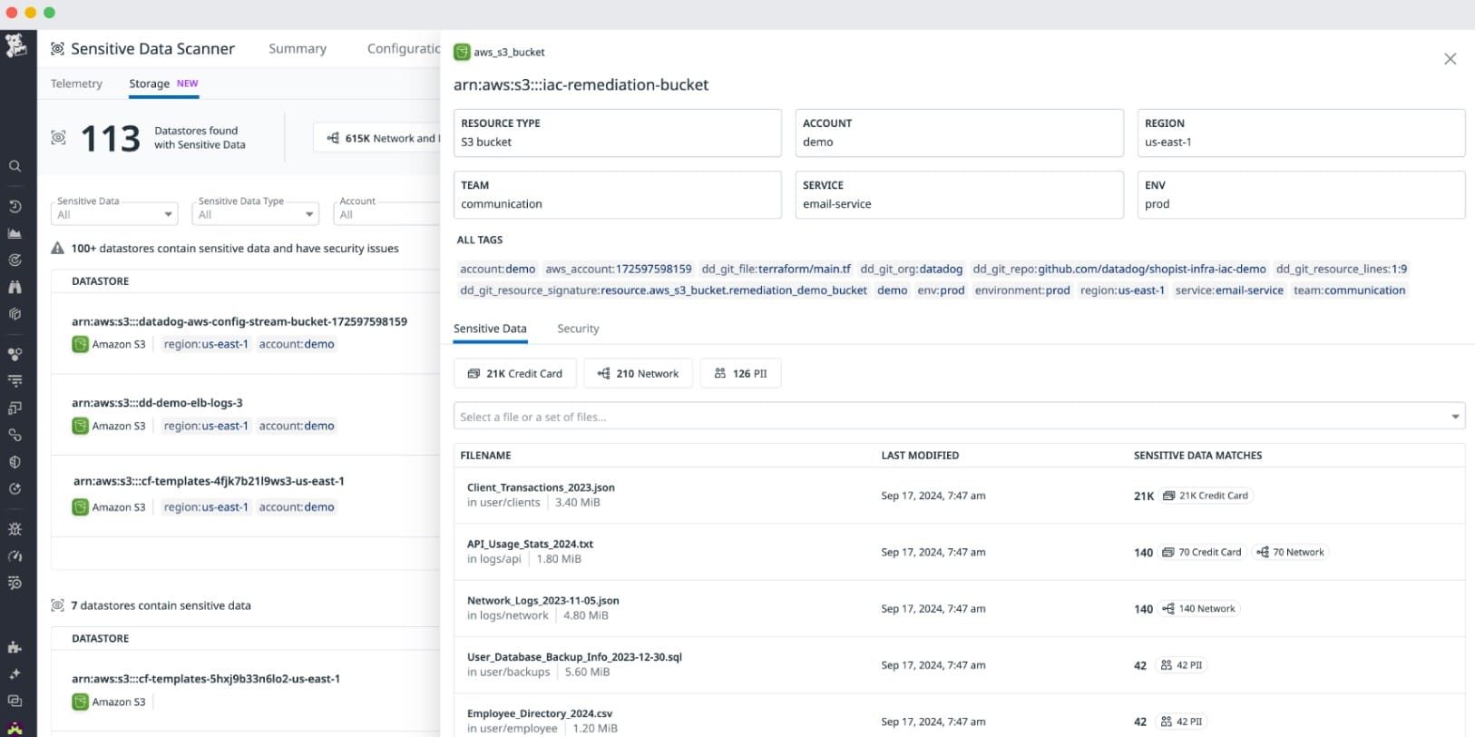The width and height of the screenshot is (1475, 737).
Task: Click region:us-east-1 tag on dd-demo-elb-logs-3
Action: pyautogui.click(x=206, y=426)
